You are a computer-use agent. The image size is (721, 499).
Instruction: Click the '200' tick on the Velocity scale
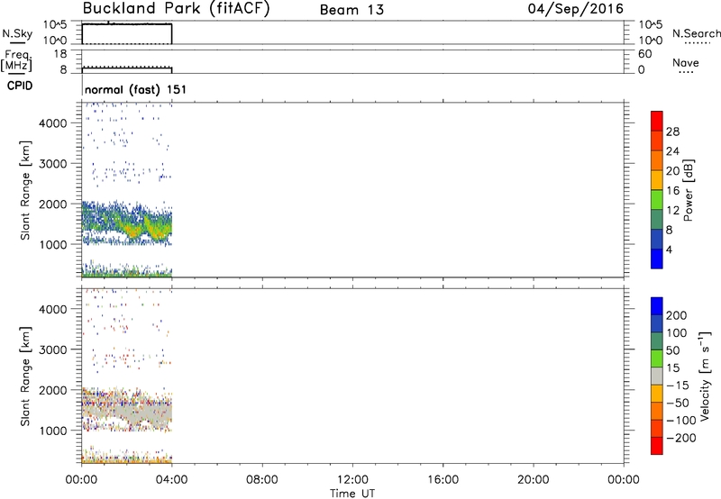pos(677,315)
